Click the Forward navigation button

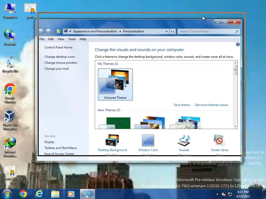(48, 31)
